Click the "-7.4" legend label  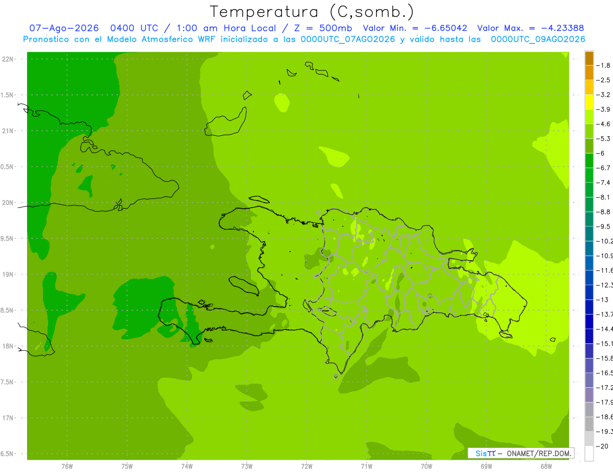click(604, 183)
